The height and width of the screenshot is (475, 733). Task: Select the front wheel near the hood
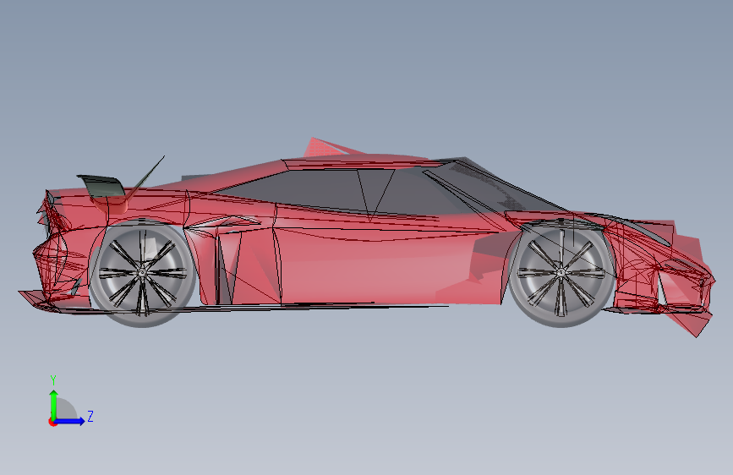point(561,272)
